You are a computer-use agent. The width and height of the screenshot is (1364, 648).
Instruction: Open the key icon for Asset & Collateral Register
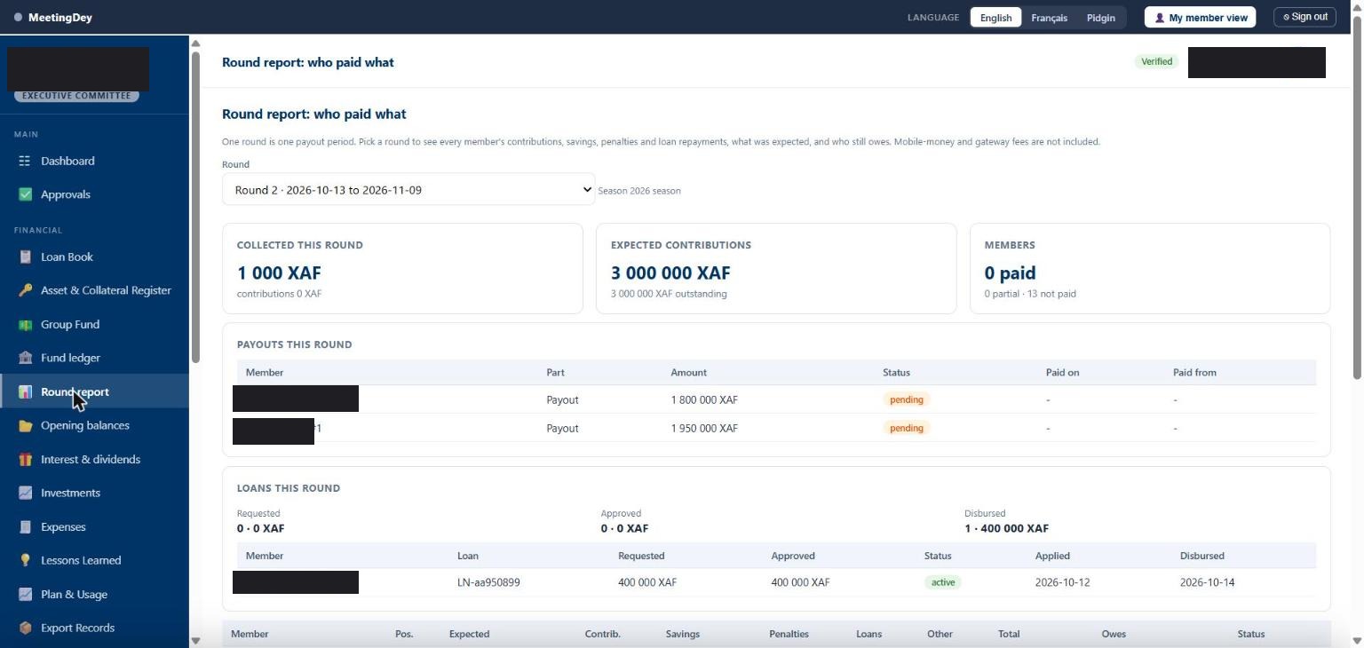(x=25, y=290)
